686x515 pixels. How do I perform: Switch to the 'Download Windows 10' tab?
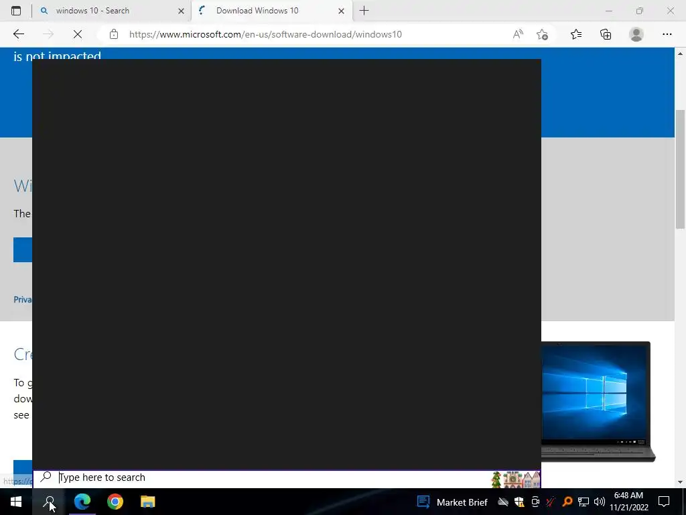click(271, 11)
